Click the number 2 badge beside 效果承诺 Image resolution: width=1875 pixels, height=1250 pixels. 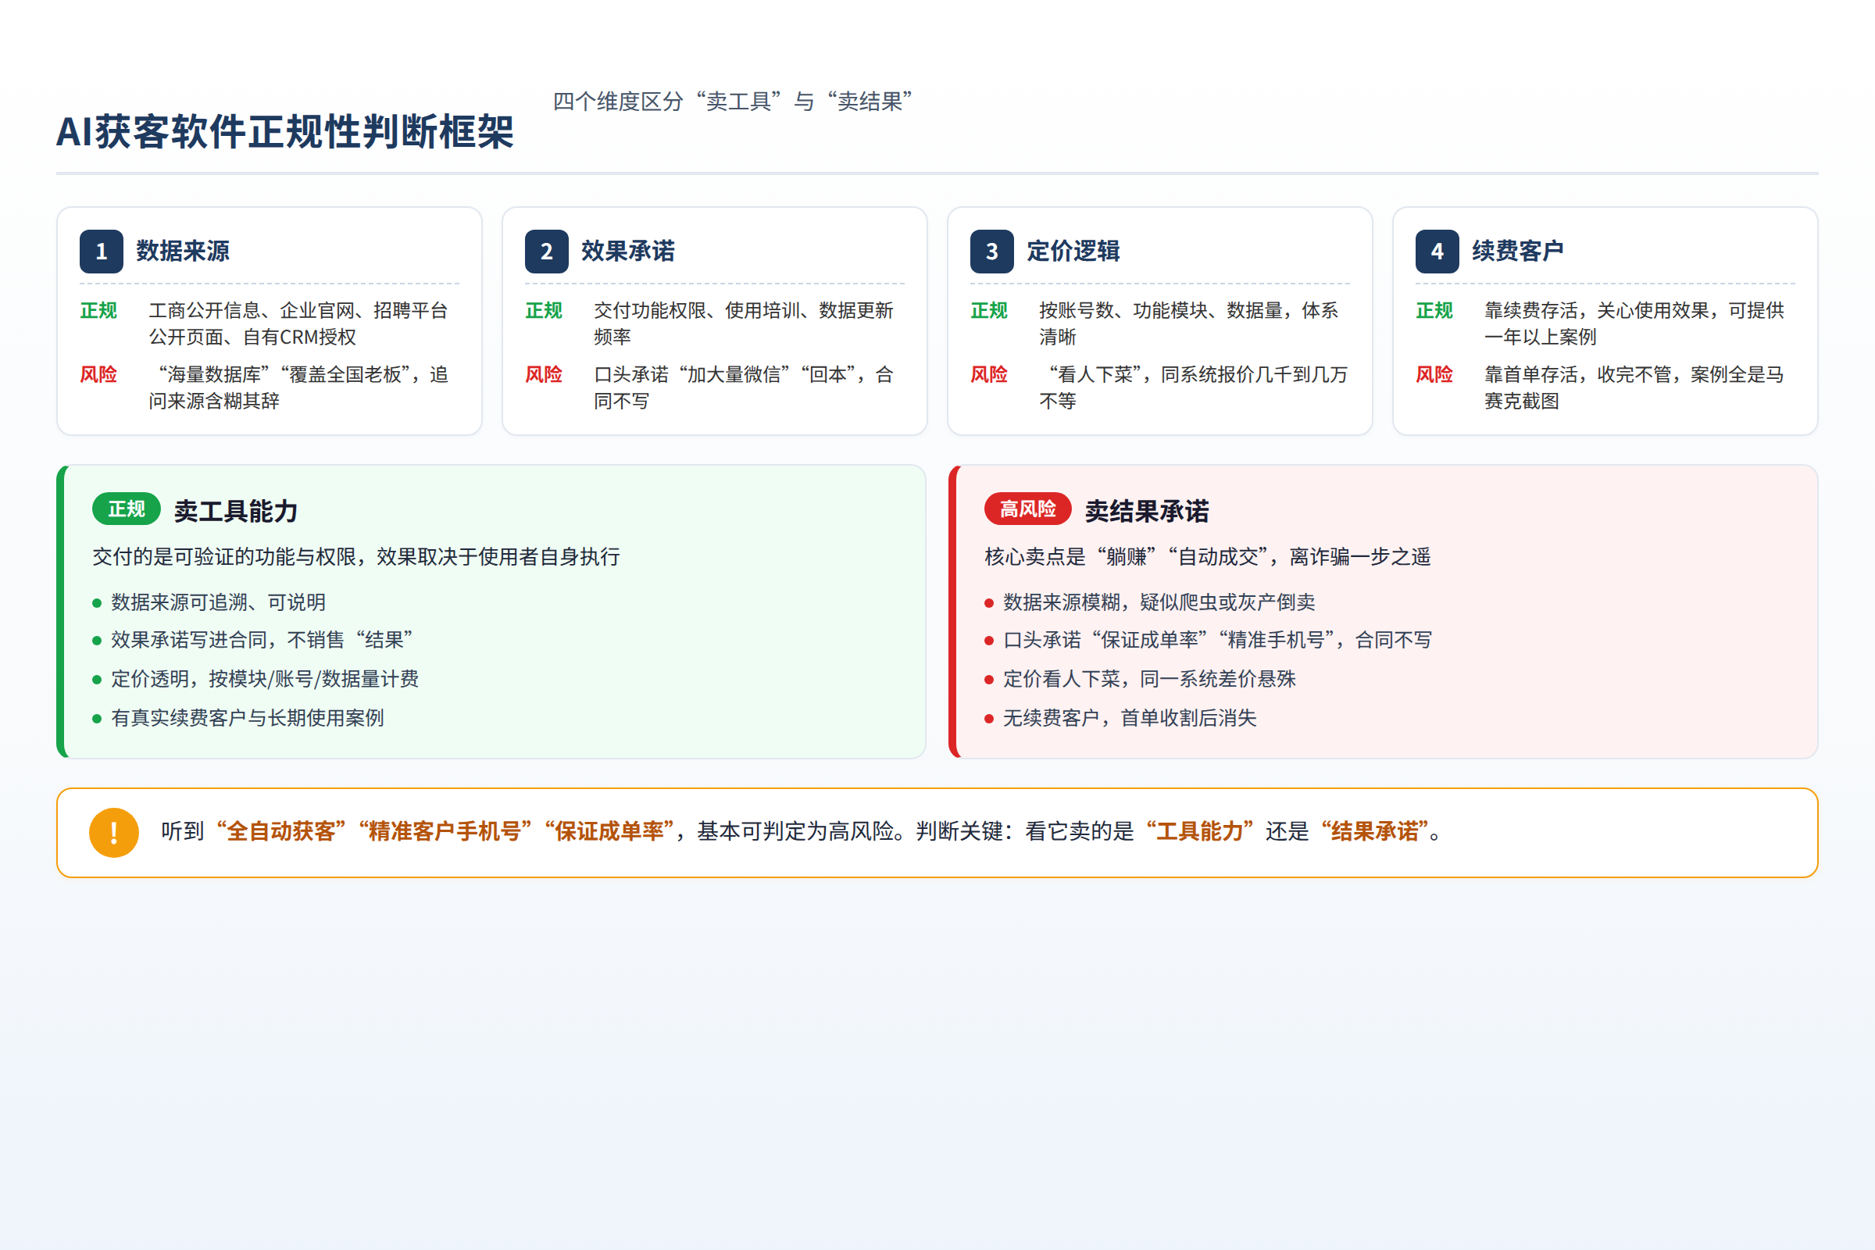click(546, 251)
